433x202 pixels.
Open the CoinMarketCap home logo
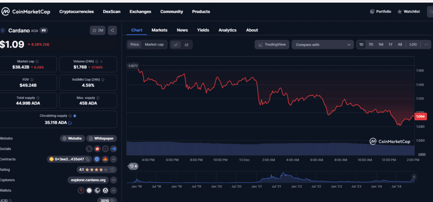click(x=26, y=11)
